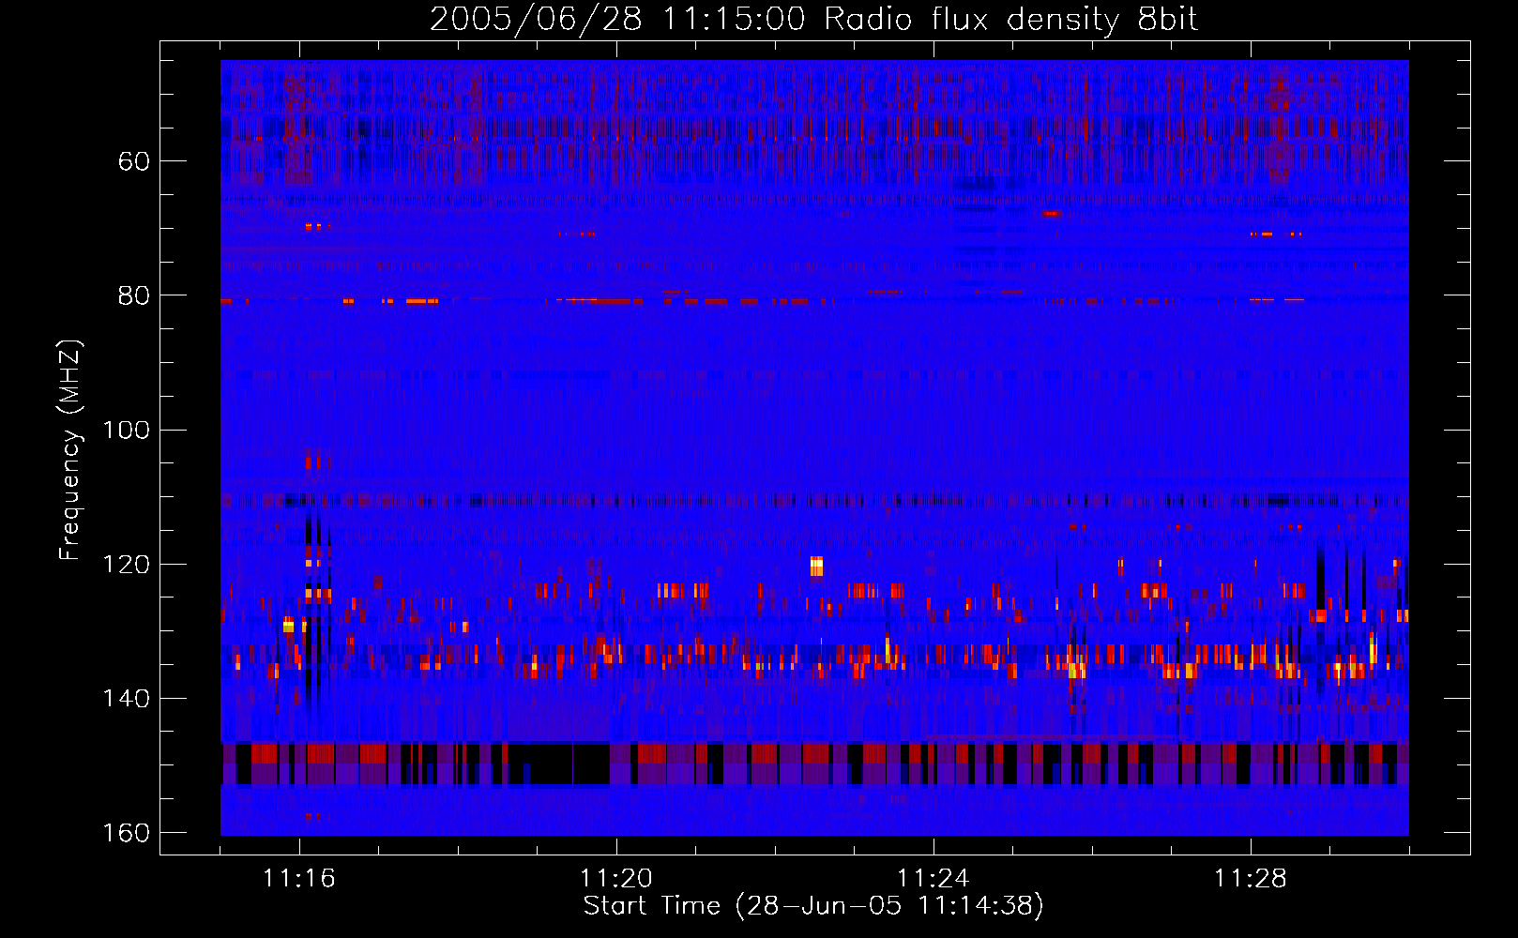This screenshot has height=938, width=1518.
Task: Click the 'Start Time (28-Jun-05 11:14:38)' label
Action: click(x=813, y=906)
